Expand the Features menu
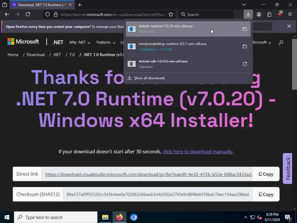Image resolution: width=297 pixels, height=223 pixels. click(106, 42)
